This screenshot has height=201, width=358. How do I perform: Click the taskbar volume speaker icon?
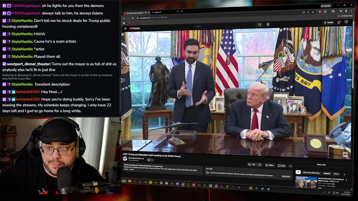[337, 193]
